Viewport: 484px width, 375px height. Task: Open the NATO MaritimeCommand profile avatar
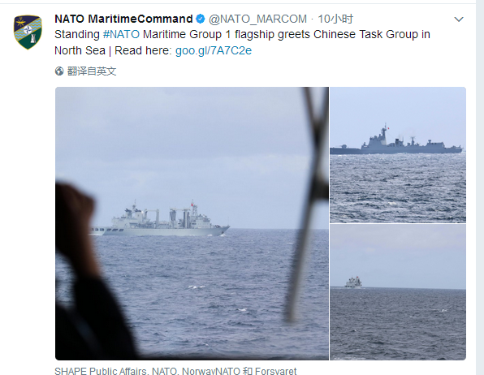click(28, 32)
